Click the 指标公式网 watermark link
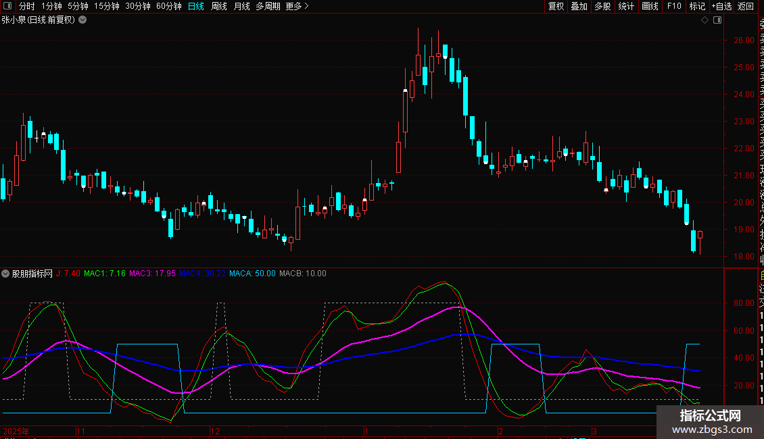764x439 pixels. coord(710,421)
